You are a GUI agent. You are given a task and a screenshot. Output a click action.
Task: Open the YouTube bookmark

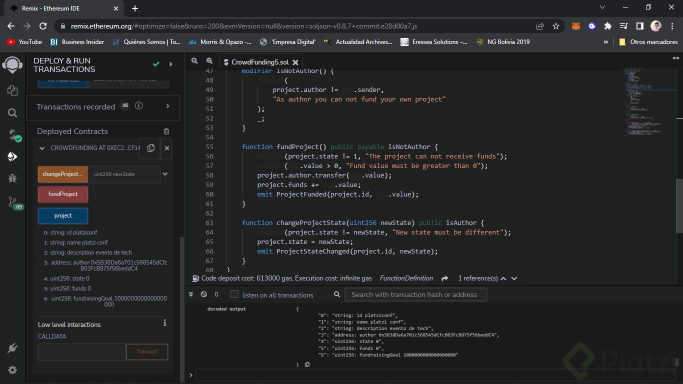coord(24,42)
